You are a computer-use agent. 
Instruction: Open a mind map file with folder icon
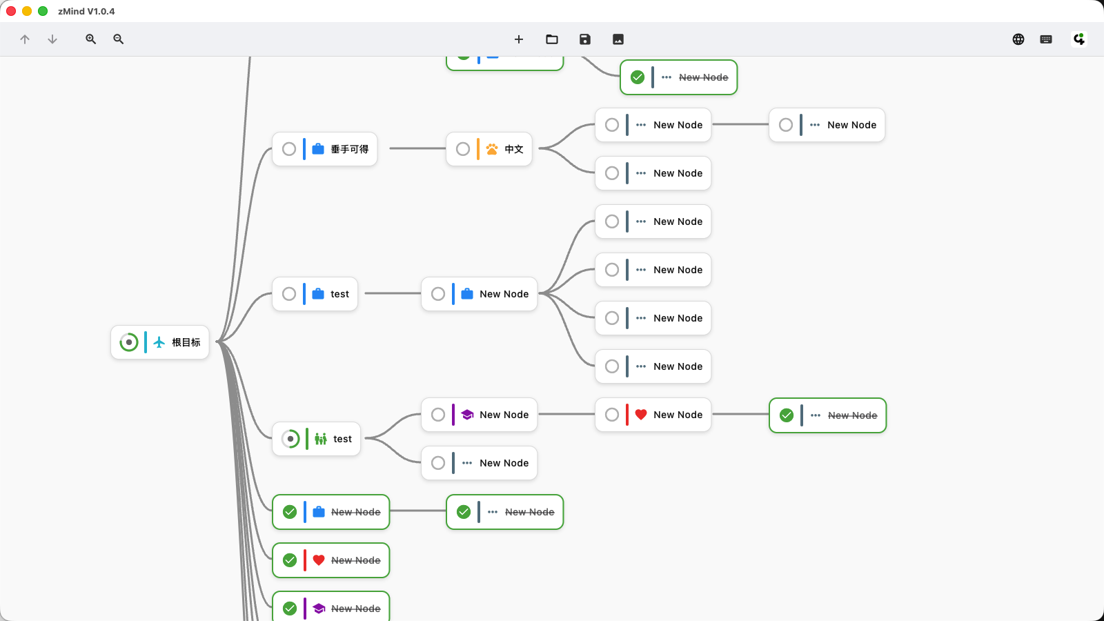click(x=552, y=39)
